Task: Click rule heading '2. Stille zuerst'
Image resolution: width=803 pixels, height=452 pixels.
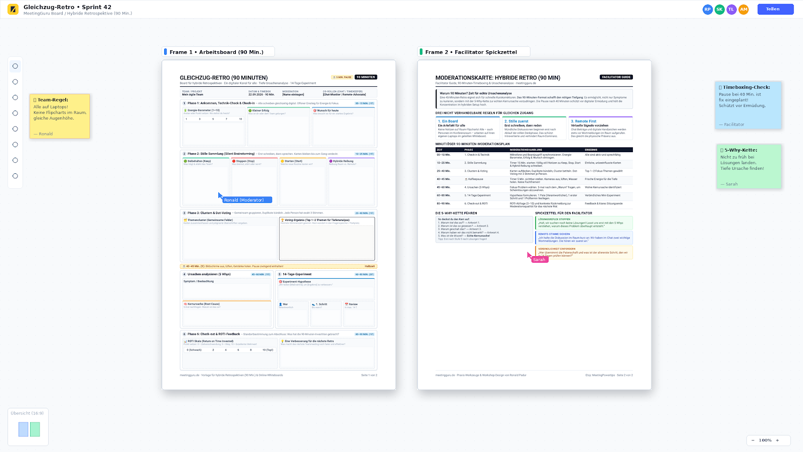Action: click(516, 121)
